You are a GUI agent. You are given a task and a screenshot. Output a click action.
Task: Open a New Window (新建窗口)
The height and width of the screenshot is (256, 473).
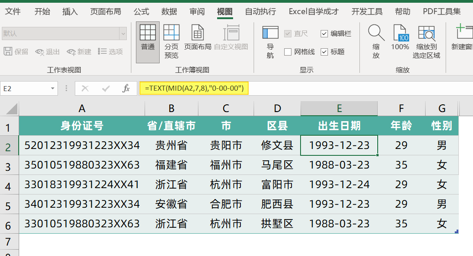click(462, 38)
